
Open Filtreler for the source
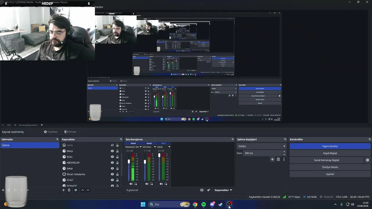point(71,132)
